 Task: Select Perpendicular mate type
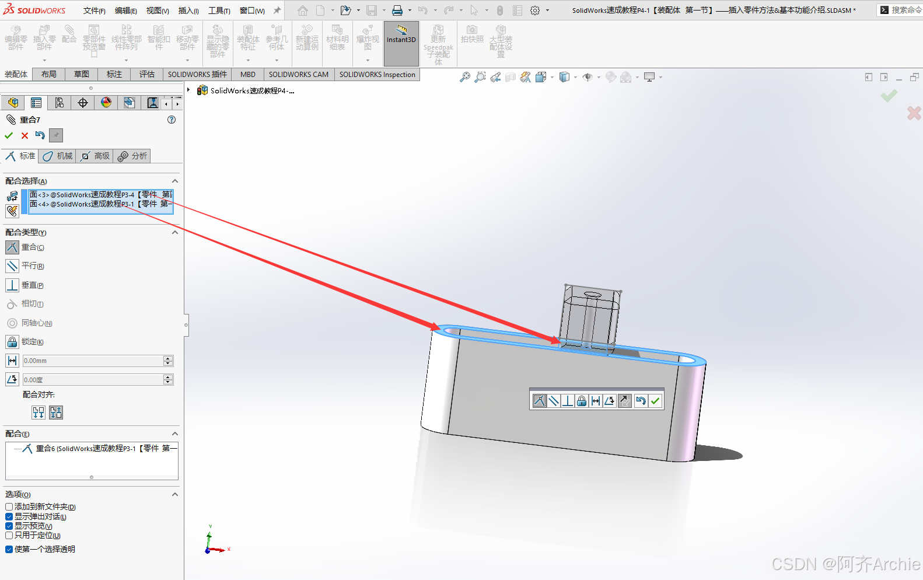(12, 285)
